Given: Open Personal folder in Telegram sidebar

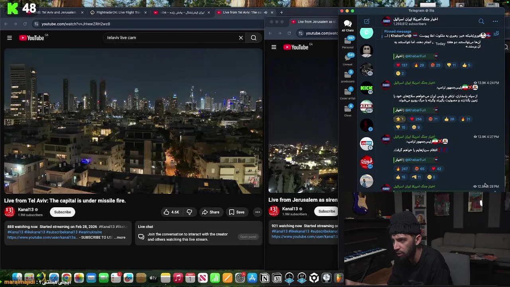Looking at the screenshot, I should point(348,42).
